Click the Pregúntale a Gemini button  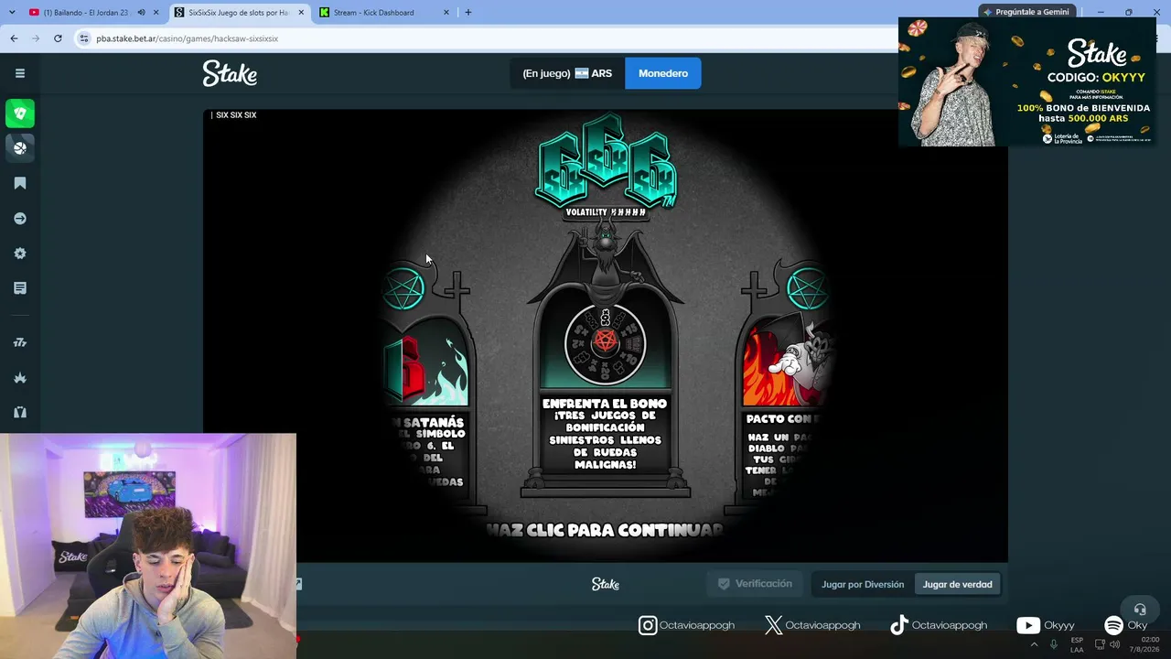point(1025,12)
